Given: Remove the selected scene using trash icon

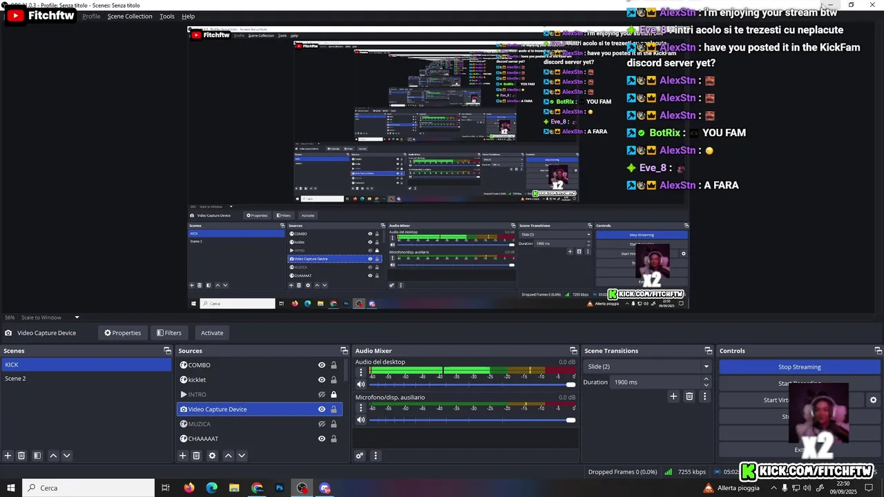Looking at the screenshot, I should click(x=21, y=456).
